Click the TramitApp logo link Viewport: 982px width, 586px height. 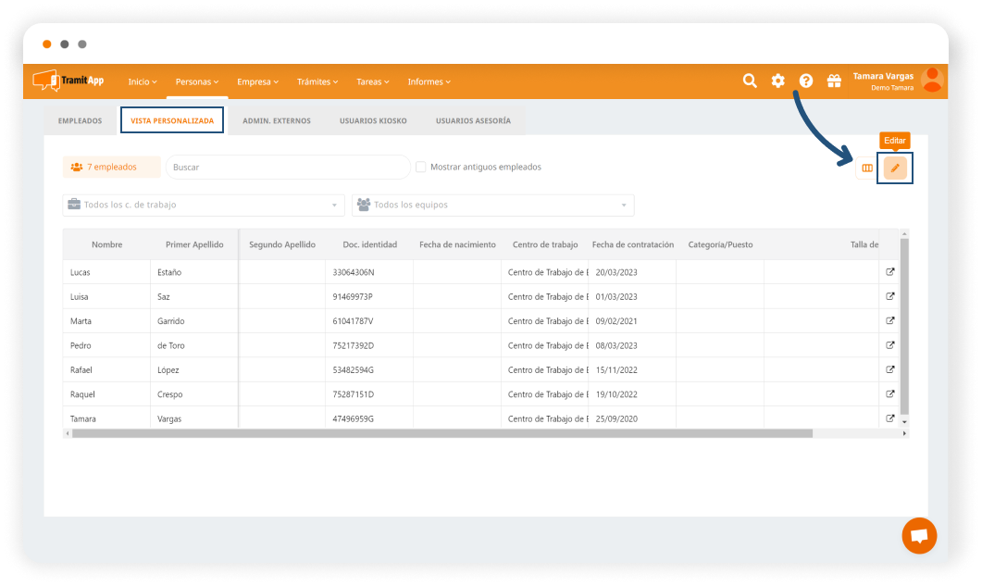68,81
